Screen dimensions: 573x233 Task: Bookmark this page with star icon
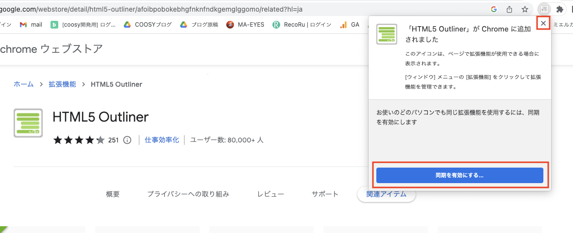pos(525,9)
